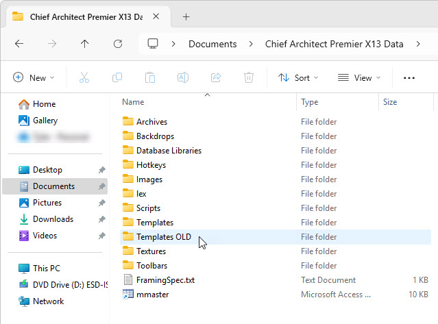Click the Copy icon in toolbar

pyautogui.click(x=117, y=77)
